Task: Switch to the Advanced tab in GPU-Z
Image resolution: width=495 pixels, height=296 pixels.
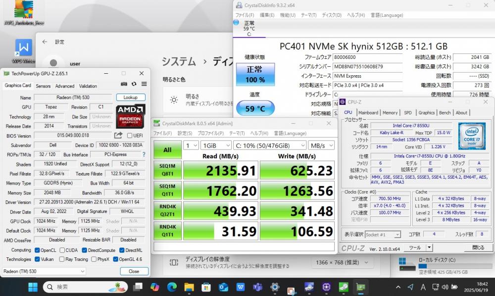Action: point(65,86)
